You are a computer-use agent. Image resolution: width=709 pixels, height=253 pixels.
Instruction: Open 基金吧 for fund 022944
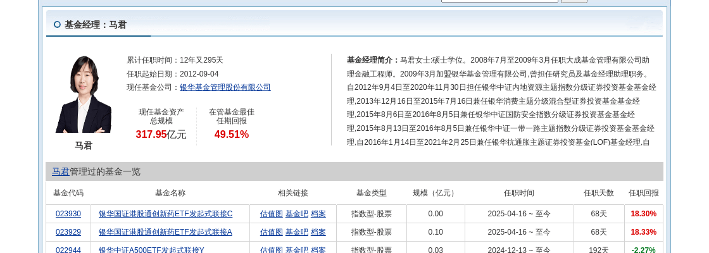tap(297, 249)
